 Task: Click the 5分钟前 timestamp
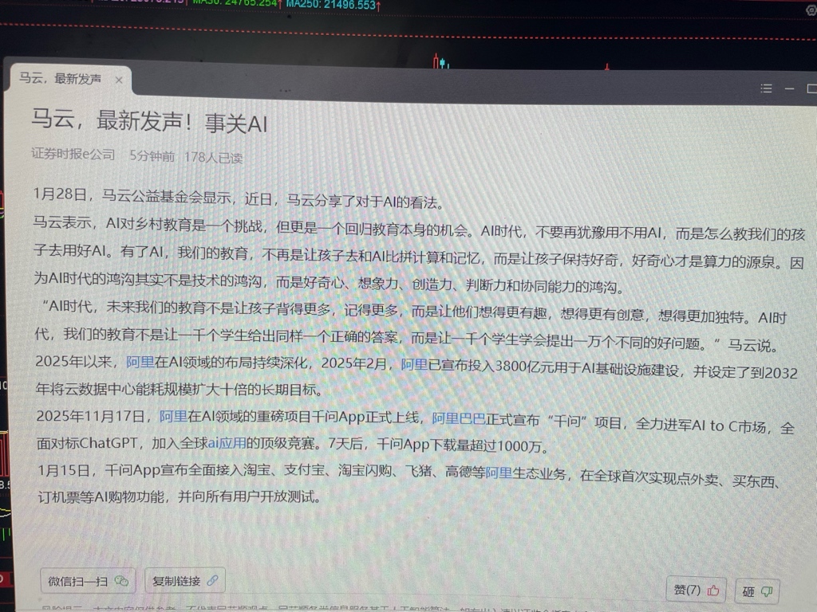(152, 155)
